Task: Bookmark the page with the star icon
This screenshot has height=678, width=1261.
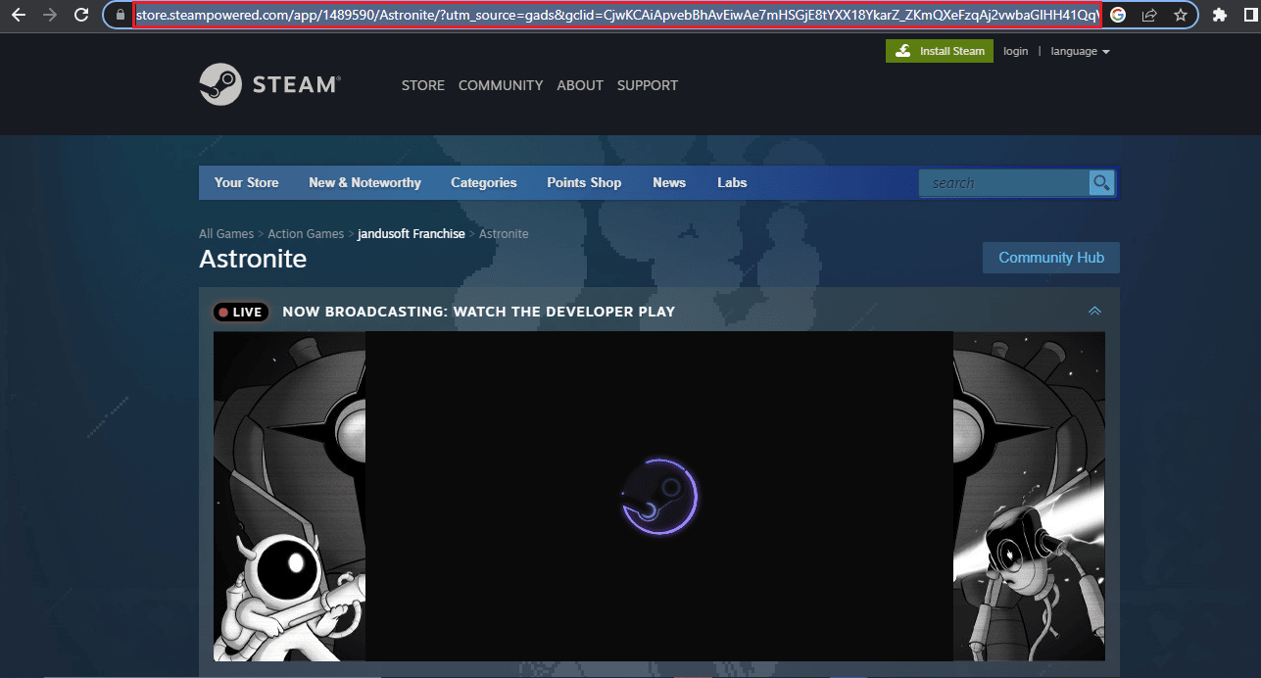Action: (x=1181, y=16)
